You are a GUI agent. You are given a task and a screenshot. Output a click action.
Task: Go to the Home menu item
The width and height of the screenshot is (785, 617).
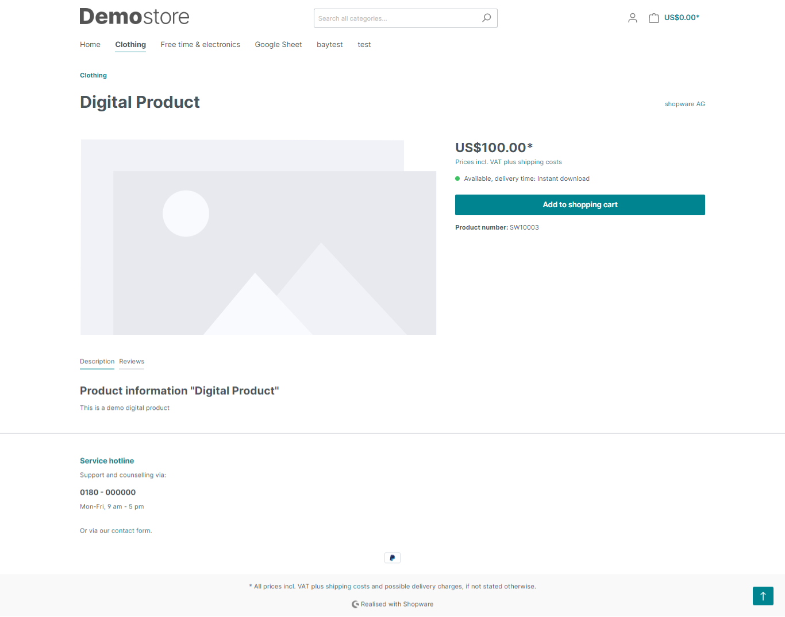tap(90, 45)
